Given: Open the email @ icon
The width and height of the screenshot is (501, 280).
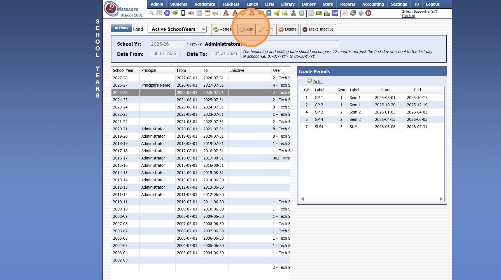Looking at the screenshot, I should point(167,13).
